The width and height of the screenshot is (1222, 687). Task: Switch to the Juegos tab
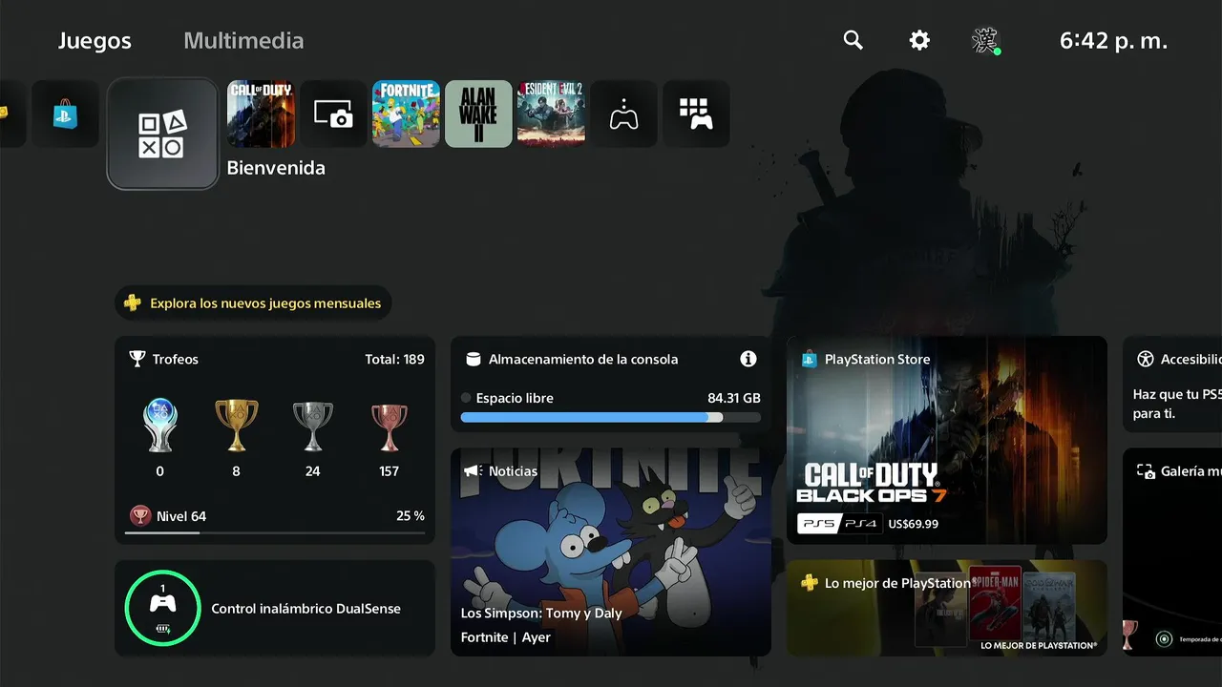tap(95, 41)
